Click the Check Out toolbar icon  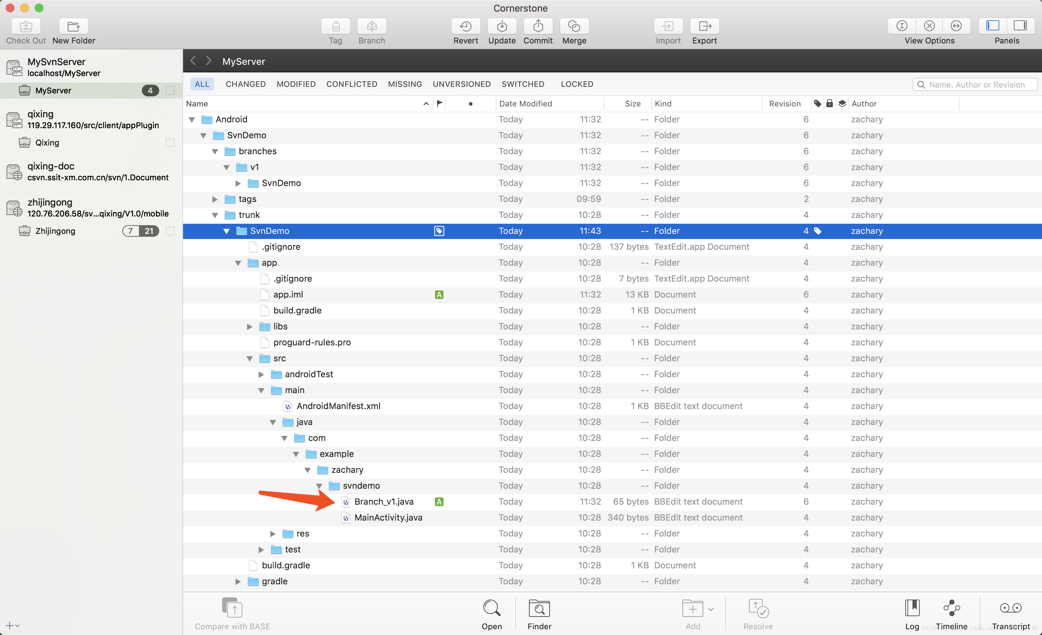[26, 26]
